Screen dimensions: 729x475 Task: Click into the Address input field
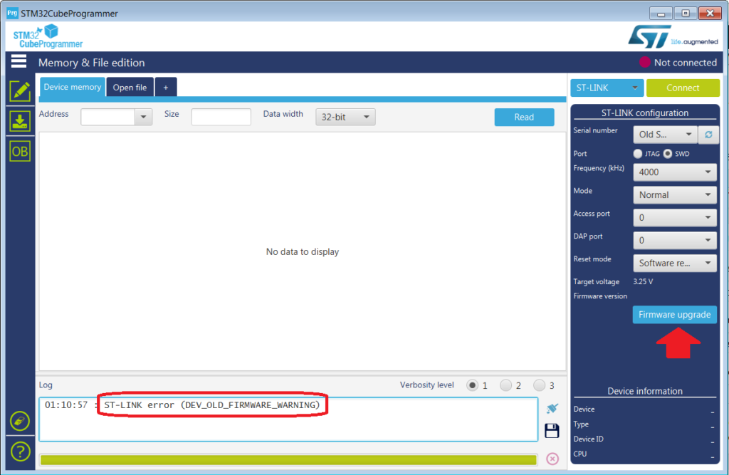coord(108,117)
